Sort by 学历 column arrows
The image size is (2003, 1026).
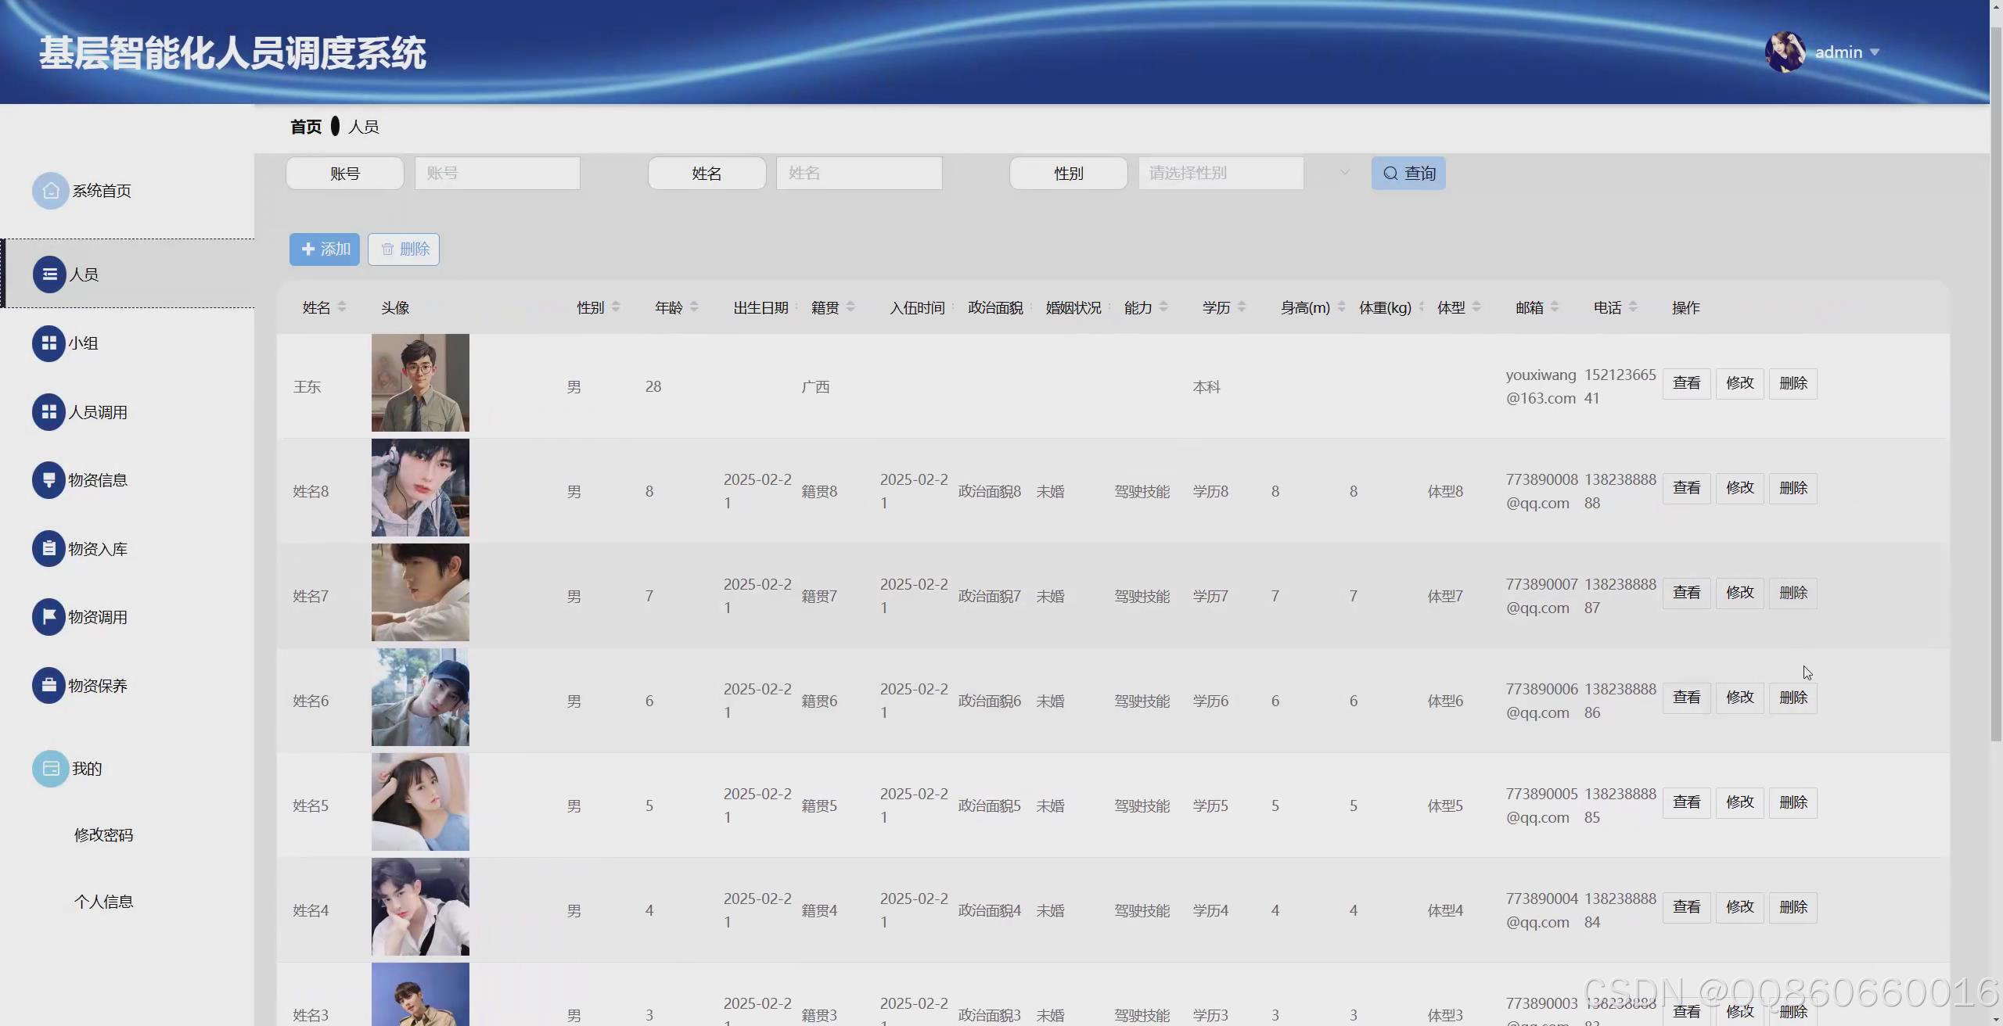[1242, 307]
